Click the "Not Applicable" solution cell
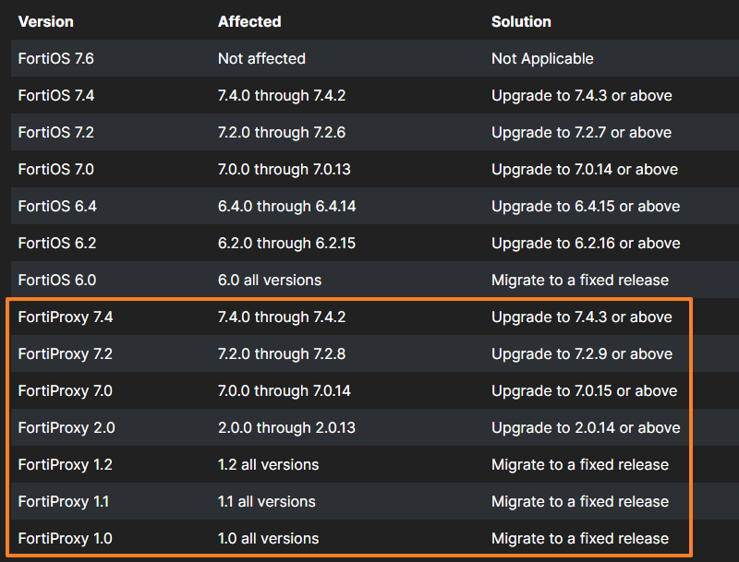 tap(542, 58)
